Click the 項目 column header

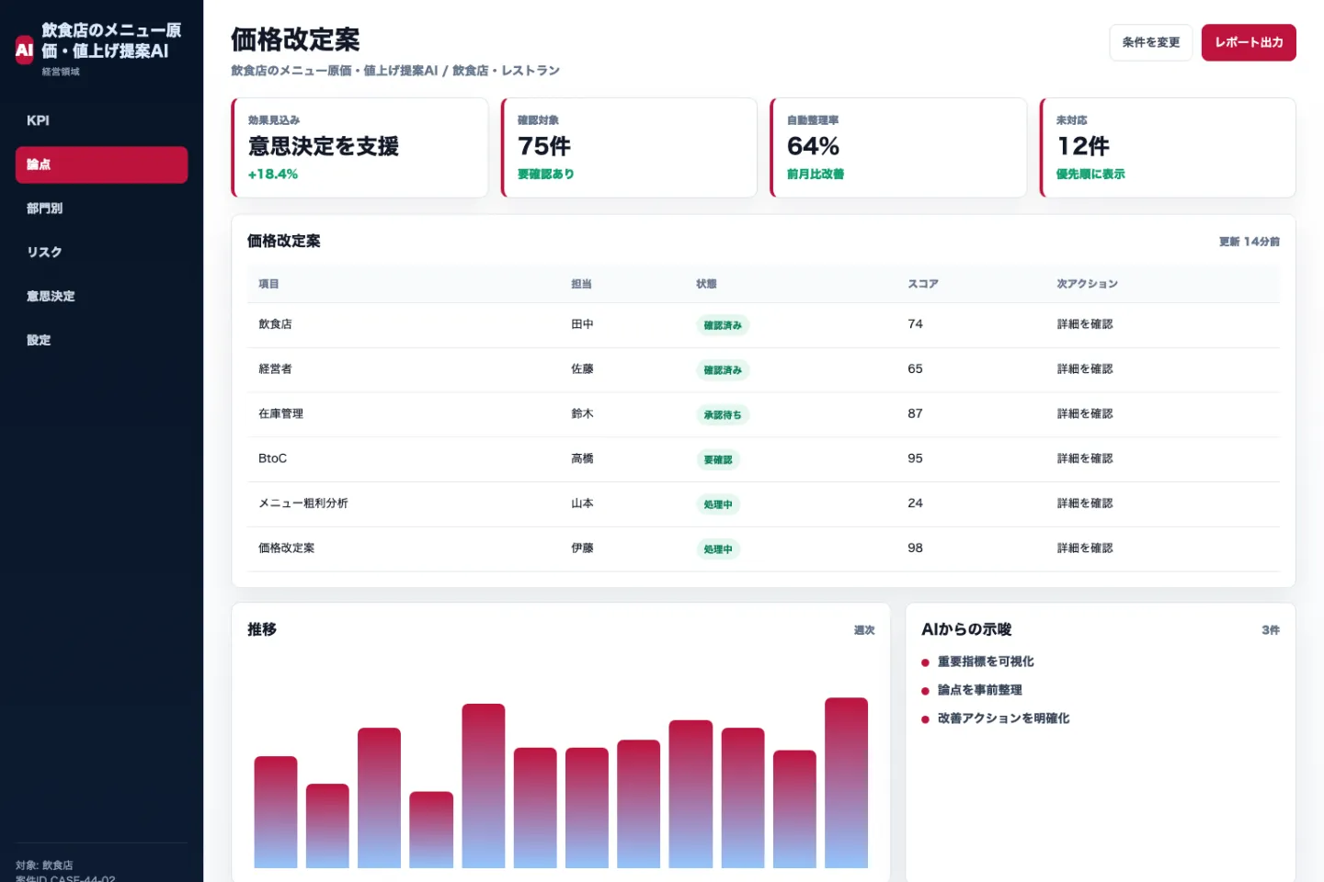pos(268,284)
